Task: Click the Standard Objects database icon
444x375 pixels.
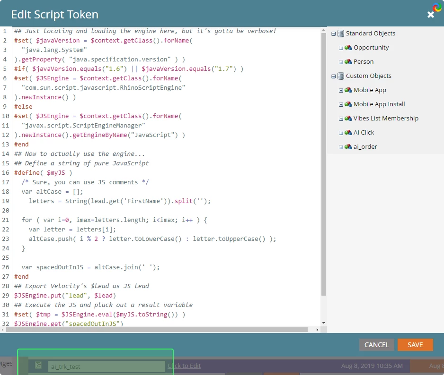Action: (341, 34)
